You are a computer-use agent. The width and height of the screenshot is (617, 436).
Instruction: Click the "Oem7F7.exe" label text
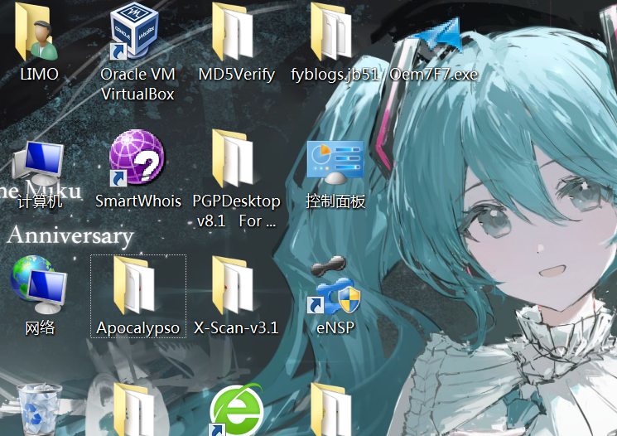tap(434, 74)
